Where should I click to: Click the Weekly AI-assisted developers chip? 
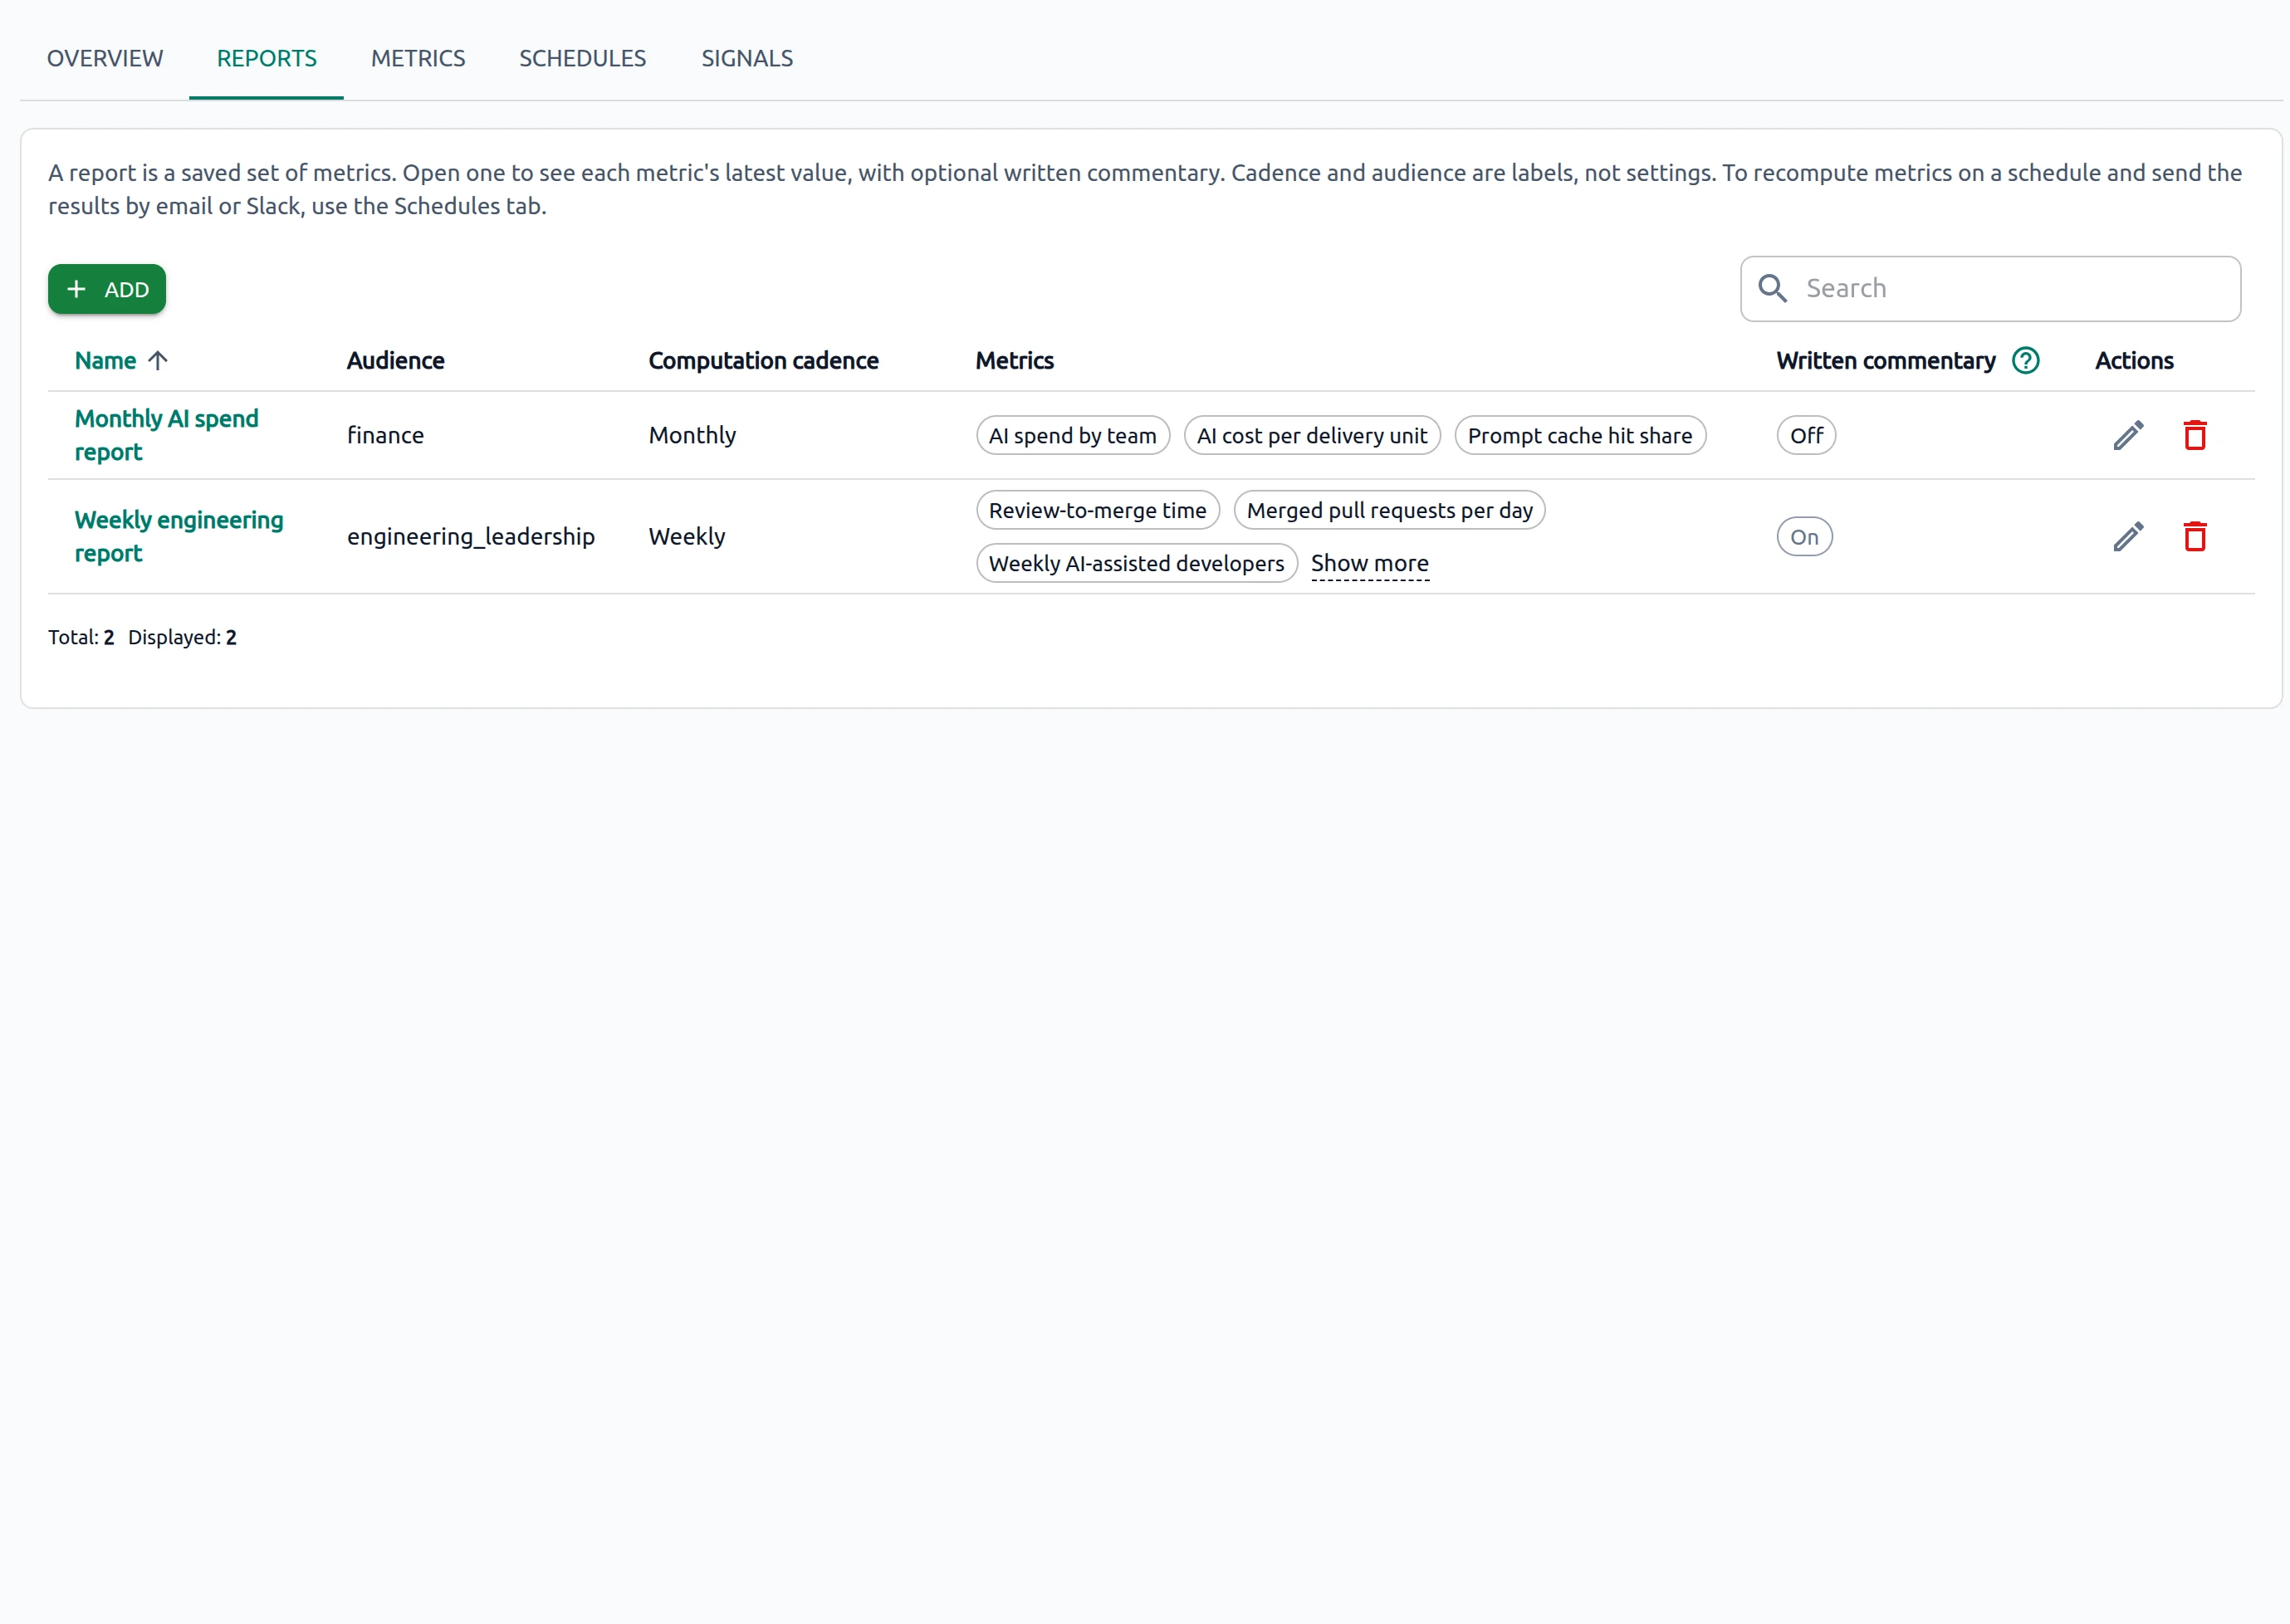click(x=1137, y=563)
